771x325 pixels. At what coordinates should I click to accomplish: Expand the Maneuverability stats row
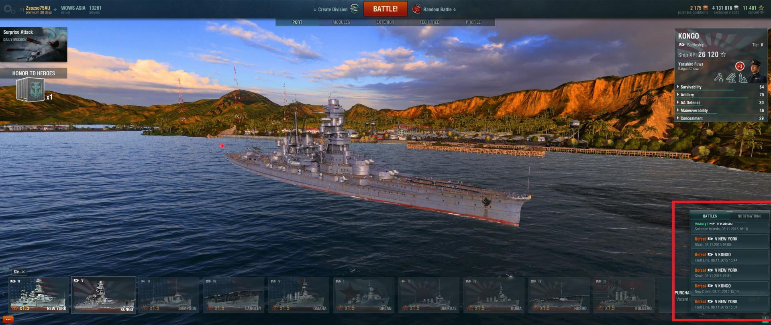721,110
